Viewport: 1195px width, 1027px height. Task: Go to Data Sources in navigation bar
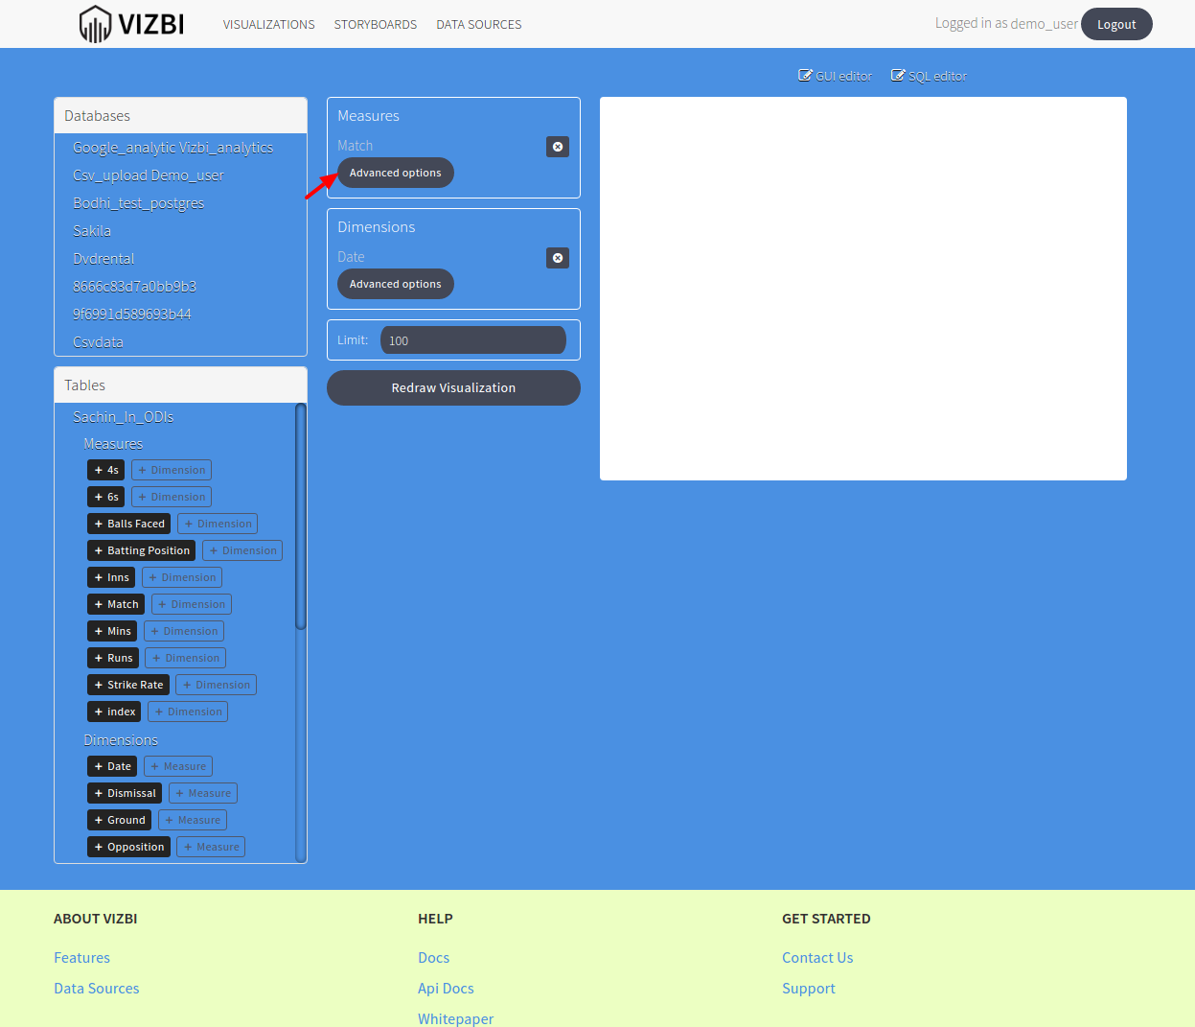click(478, 24)
